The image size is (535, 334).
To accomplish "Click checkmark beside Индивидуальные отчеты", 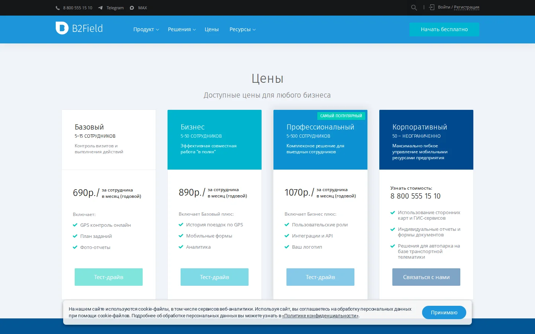I will click(393, 229).
